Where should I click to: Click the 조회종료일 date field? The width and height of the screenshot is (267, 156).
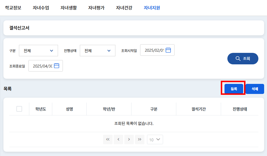(45, 66)
